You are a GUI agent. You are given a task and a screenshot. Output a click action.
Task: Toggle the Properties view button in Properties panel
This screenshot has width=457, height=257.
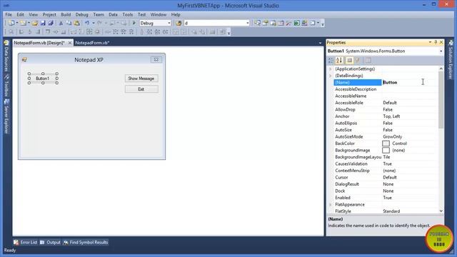pyautogui.click(x=349, y=60)
